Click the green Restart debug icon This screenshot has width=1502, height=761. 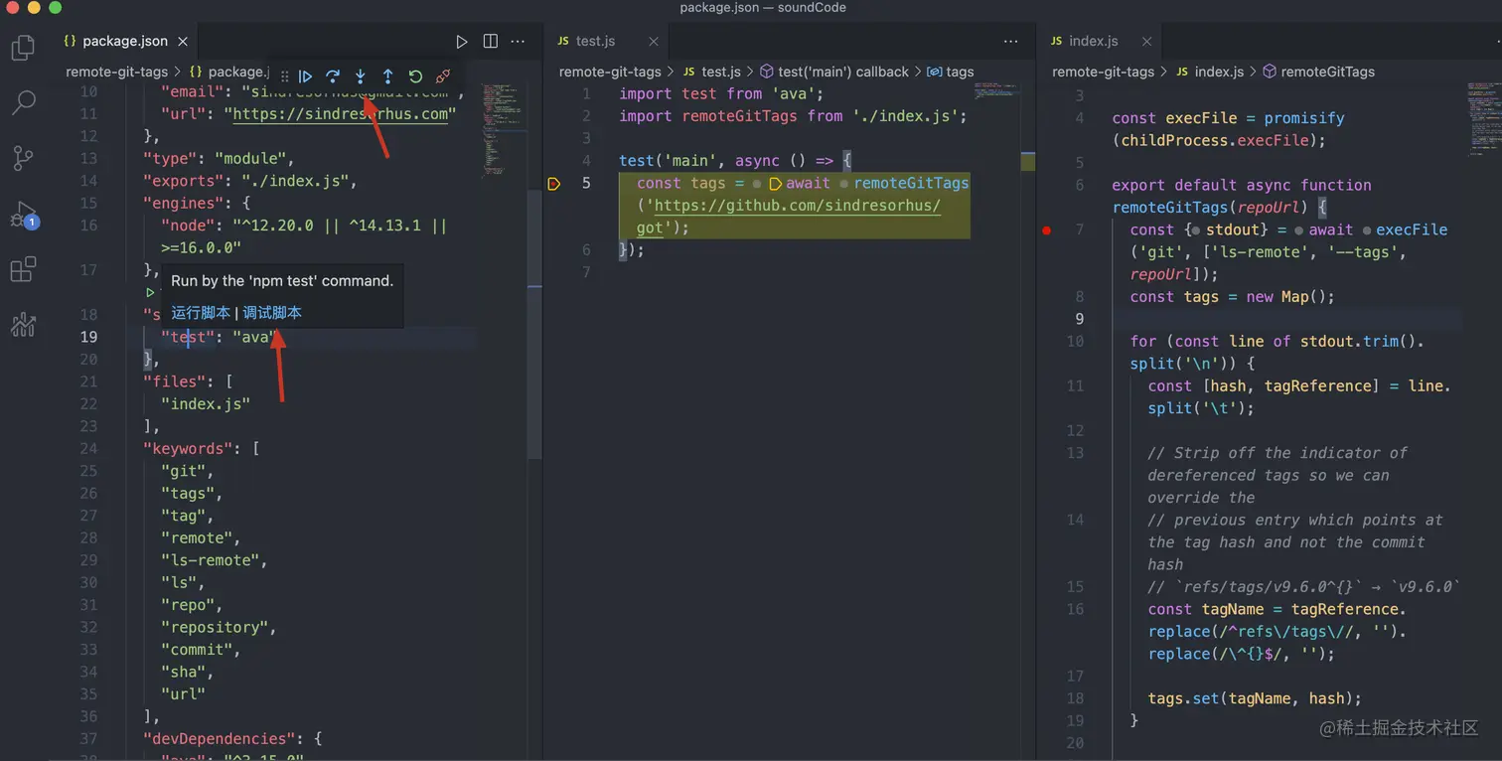(x=415, y=76)
